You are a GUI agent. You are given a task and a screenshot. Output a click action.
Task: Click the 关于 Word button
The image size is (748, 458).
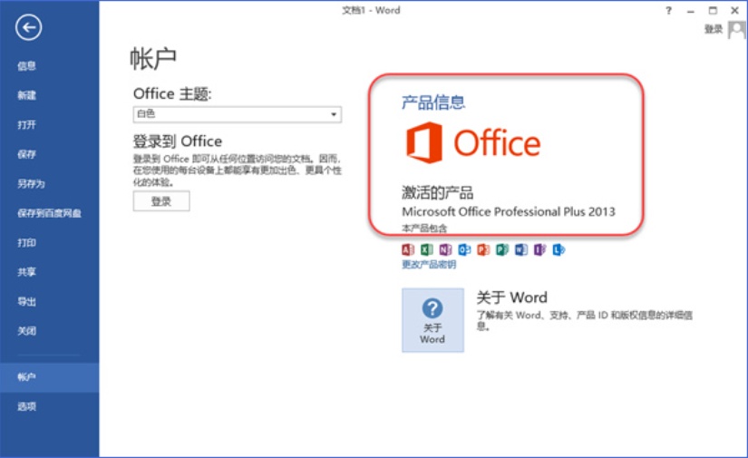432,320
